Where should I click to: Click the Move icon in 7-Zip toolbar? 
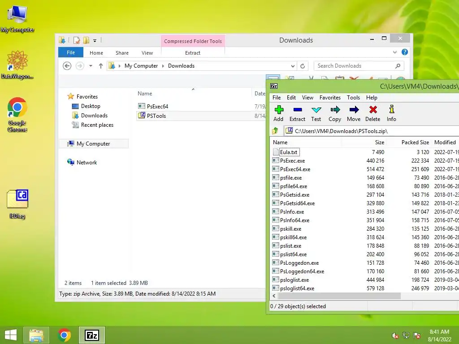click(354, 113)
